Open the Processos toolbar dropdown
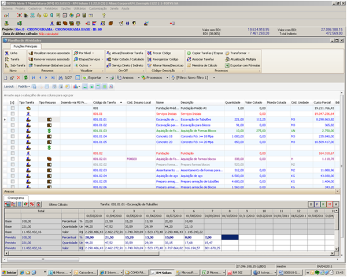Screen dimensions: 347x277 [154, 77]
